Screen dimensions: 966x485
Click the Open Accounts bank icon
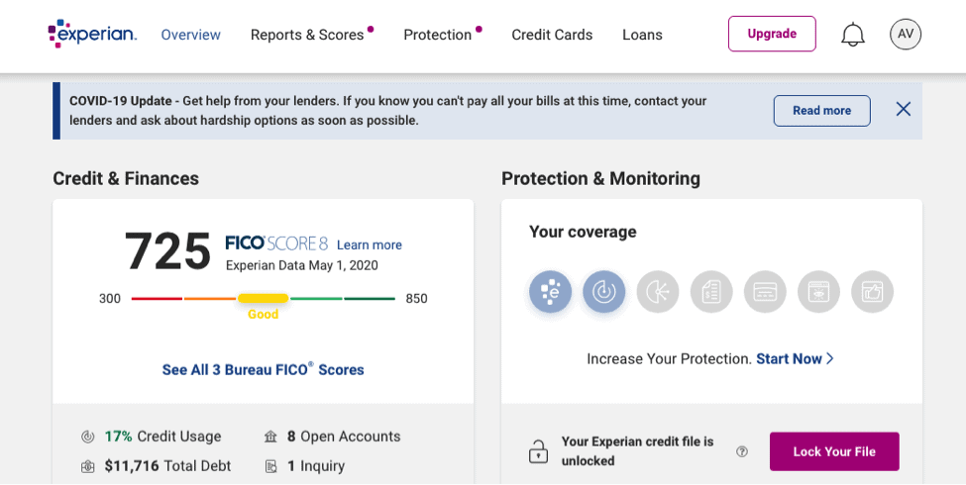(270, 436)
